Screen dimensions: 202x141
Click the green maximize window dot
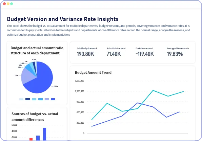coord(12,4)
